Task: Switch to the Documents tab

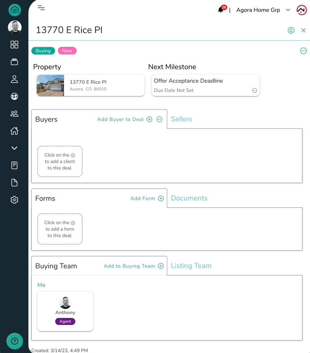Action: click(189, 198)
